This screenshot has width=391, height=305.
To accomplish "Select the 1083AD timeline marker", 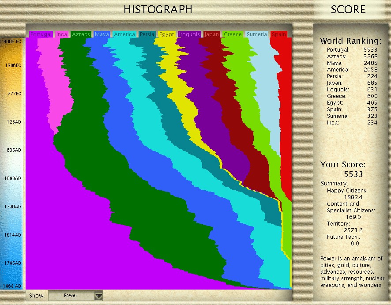I will (13, 178).
